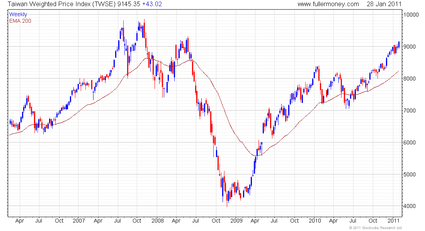Select the blue Weekly legend label

tap(18, 14)
